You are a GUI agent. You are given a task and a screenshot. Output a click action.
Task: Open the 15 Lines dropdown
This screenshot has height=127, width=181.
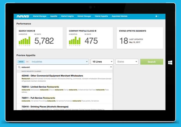[102, 62]
